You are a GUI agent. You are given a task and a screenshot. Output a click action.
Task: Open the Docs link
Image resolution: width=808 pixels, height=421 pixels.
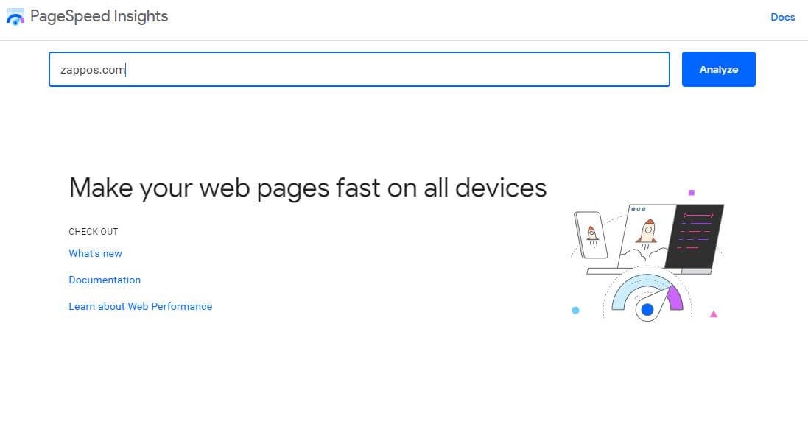pyautogui.click(x=782, y=17)
